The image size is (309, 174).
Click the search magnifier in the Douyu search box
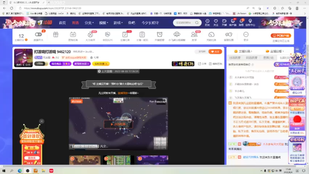197,23
